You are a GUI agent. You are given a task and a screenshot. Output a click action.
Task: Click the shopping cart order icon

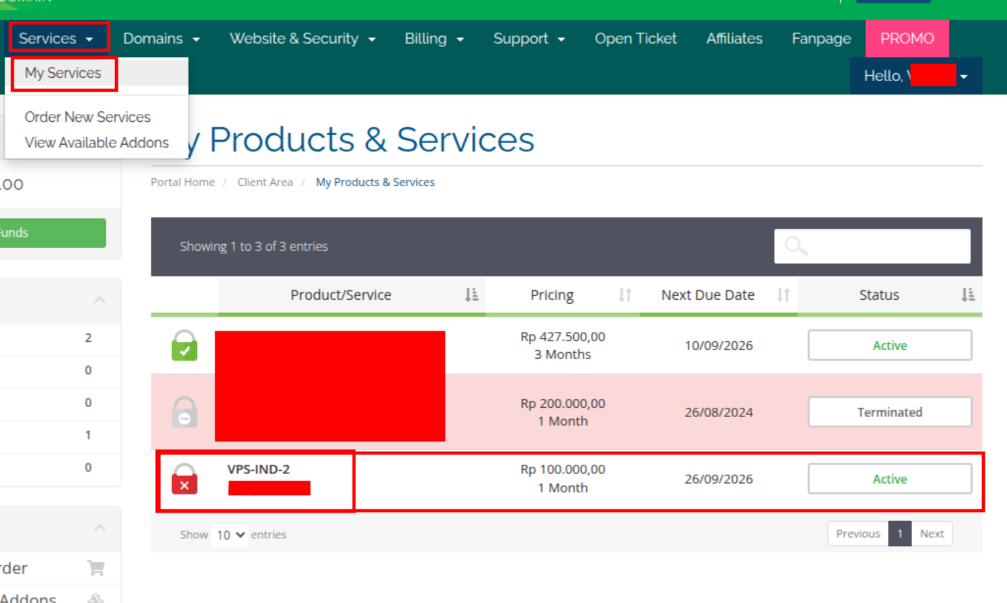click(x=96, y=568)
